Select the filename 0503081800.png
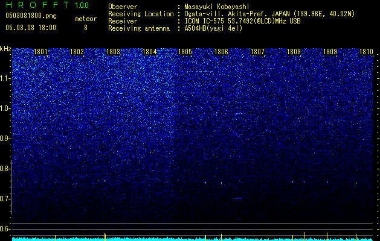The width and height of the screenshot is (380, 241). [x=31, y=16]
